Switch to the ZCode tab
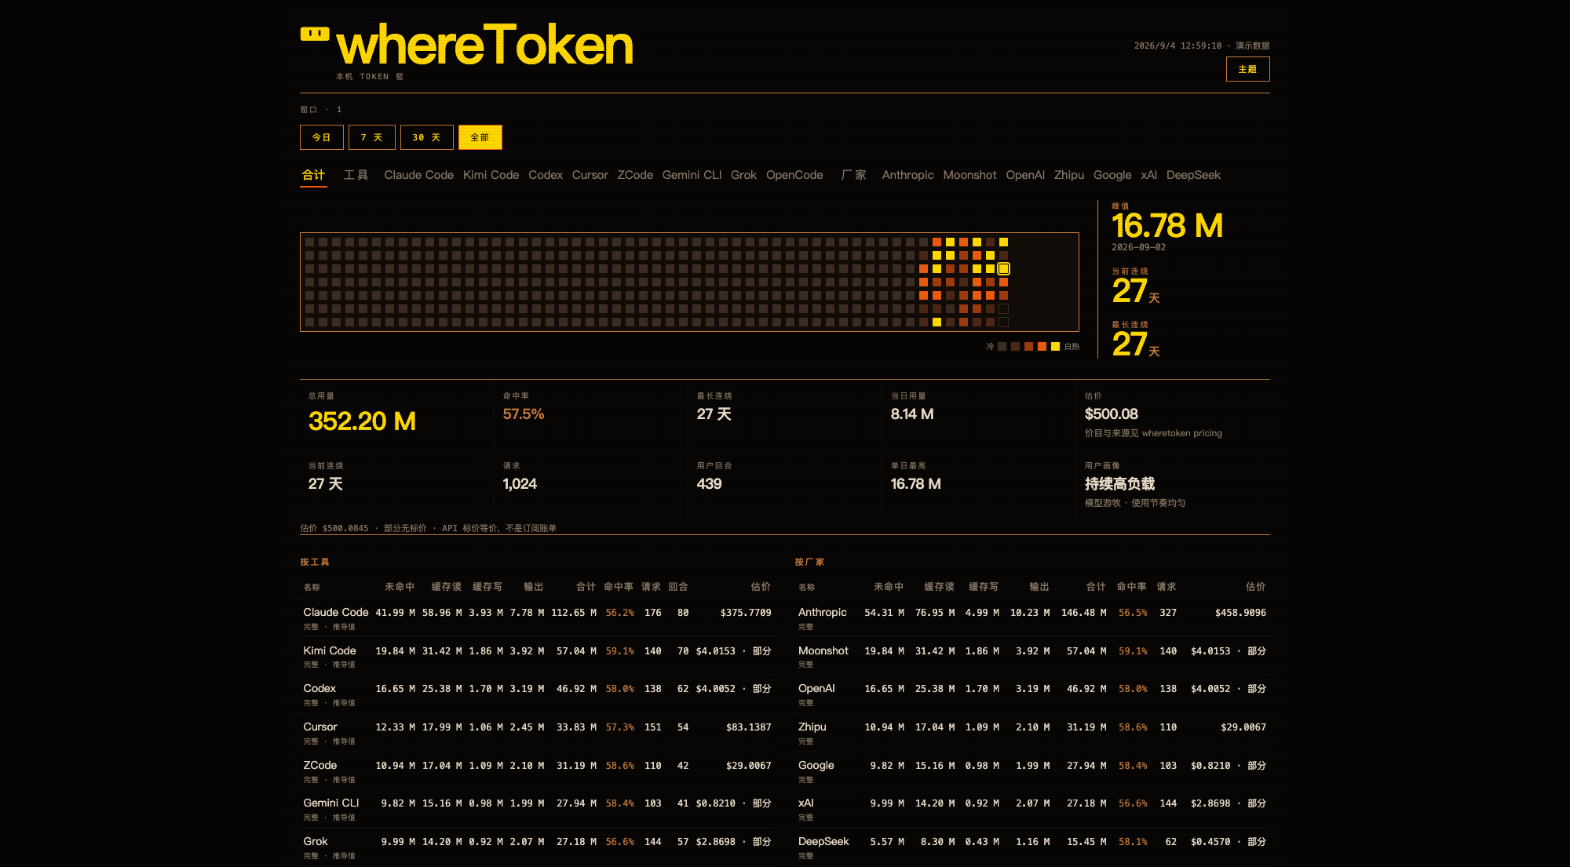The image size is (1570, 867). [635, 175]
